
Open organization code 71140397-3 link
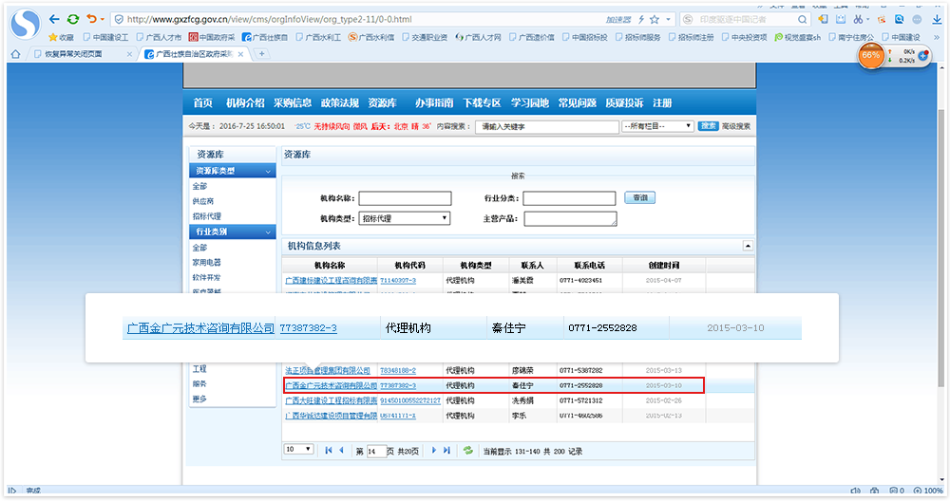pyautogui.click(x=398, y=281)
